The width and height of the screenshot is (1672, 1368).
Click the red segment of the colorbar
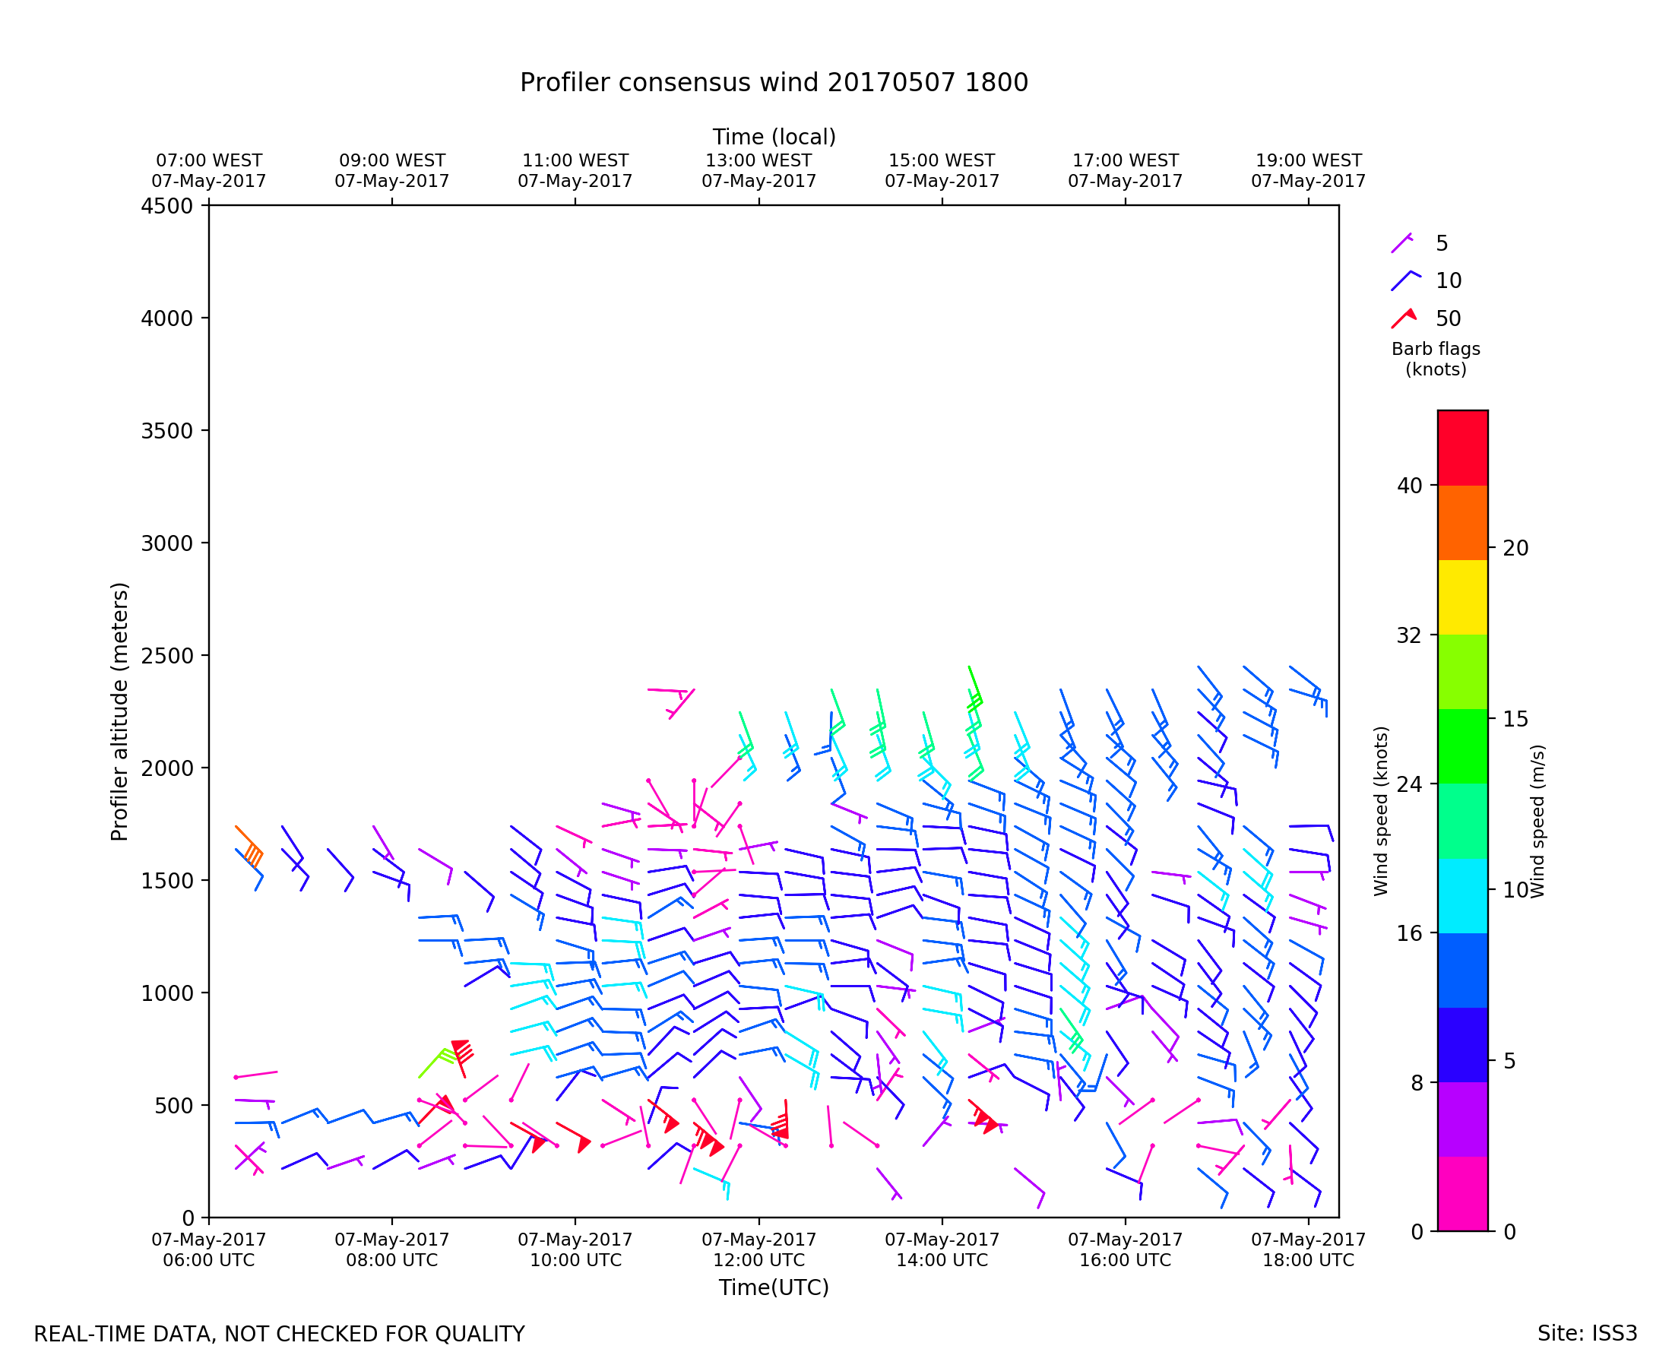[1461, 448]
